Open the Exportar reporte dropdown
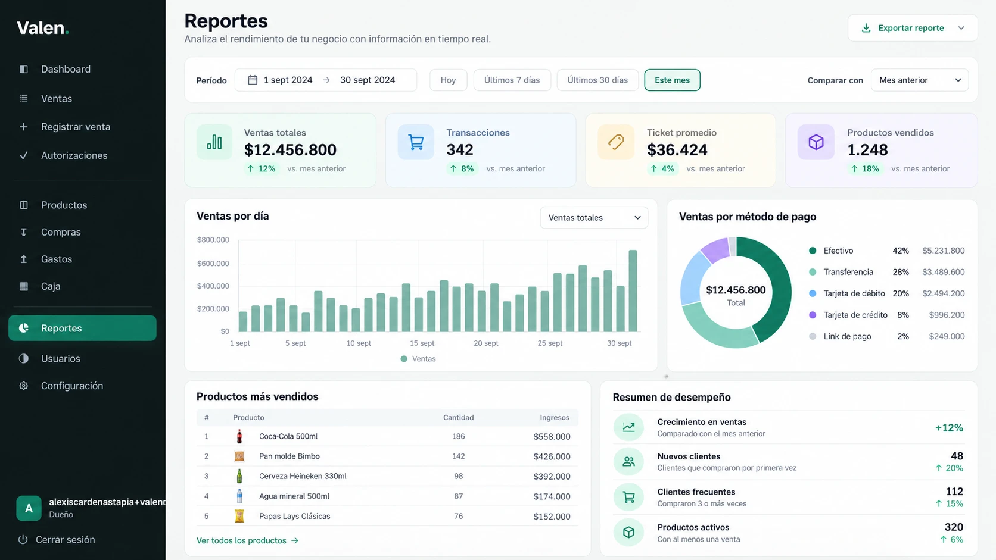 tap(913, 28)
